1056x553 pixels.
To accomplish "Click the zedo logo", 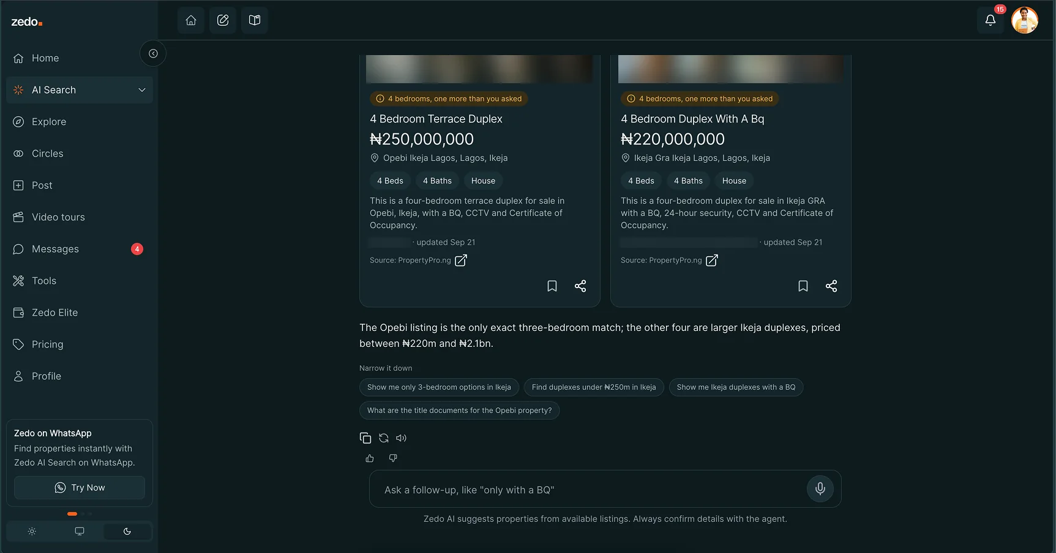I will (x=27, y=22).
